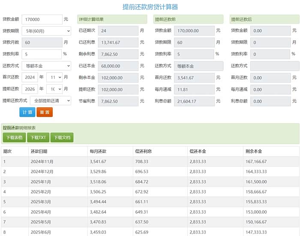Screen dimensions: 300x236
Task: Click the 贷款利率 input in the entry form
Action: (42, 54)
